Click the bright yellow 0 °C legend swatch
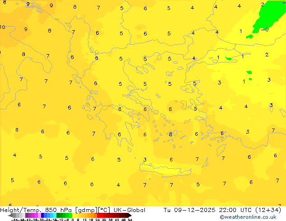This screenshot has width=286, height=221. [x=74, y=215]
